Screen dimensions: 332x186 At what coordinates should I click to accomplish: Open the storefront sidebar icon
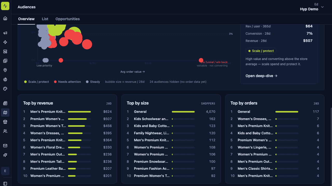point(5,122)
